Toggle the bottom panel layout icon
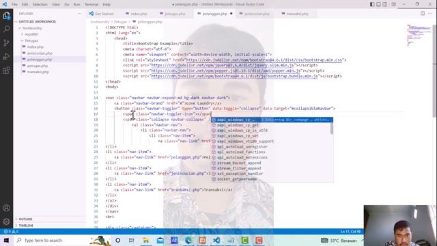The width and height of the screenshot is (437, 246). 378,4
